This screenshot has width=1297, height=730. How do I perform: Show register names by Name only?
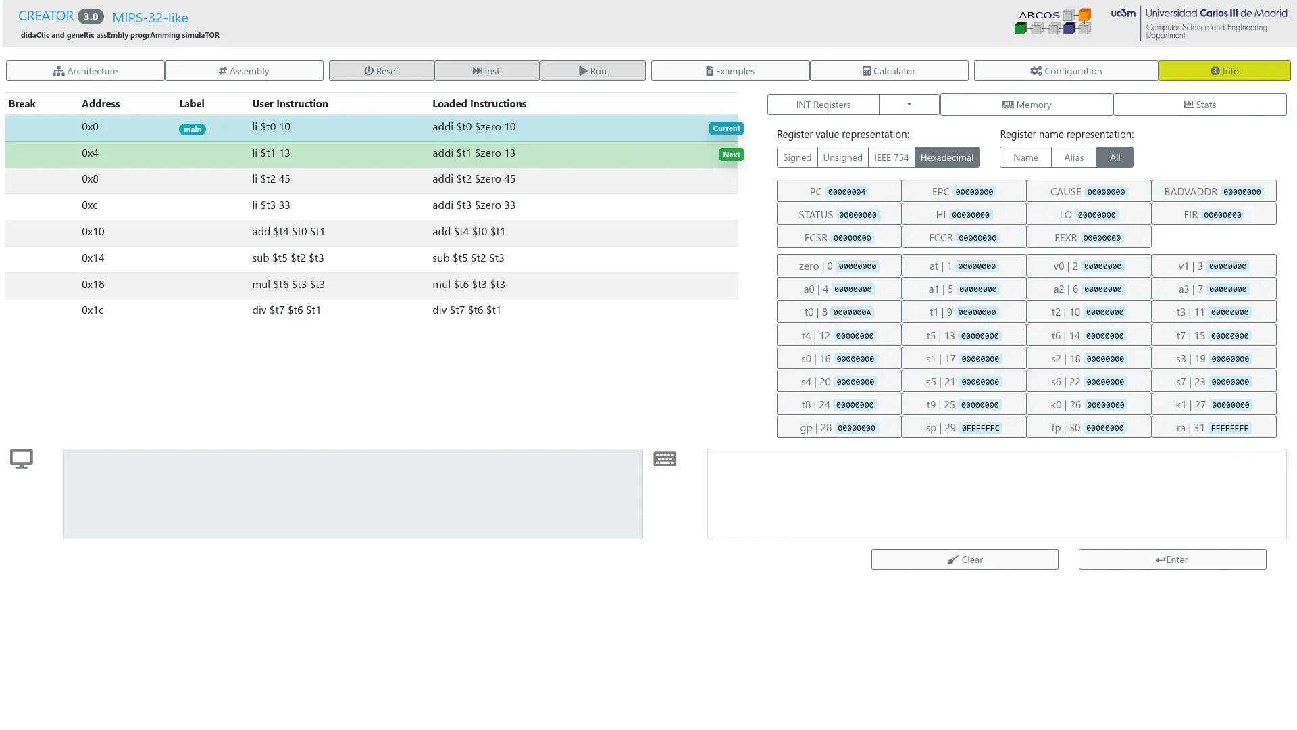click(x=1025, y=157)
